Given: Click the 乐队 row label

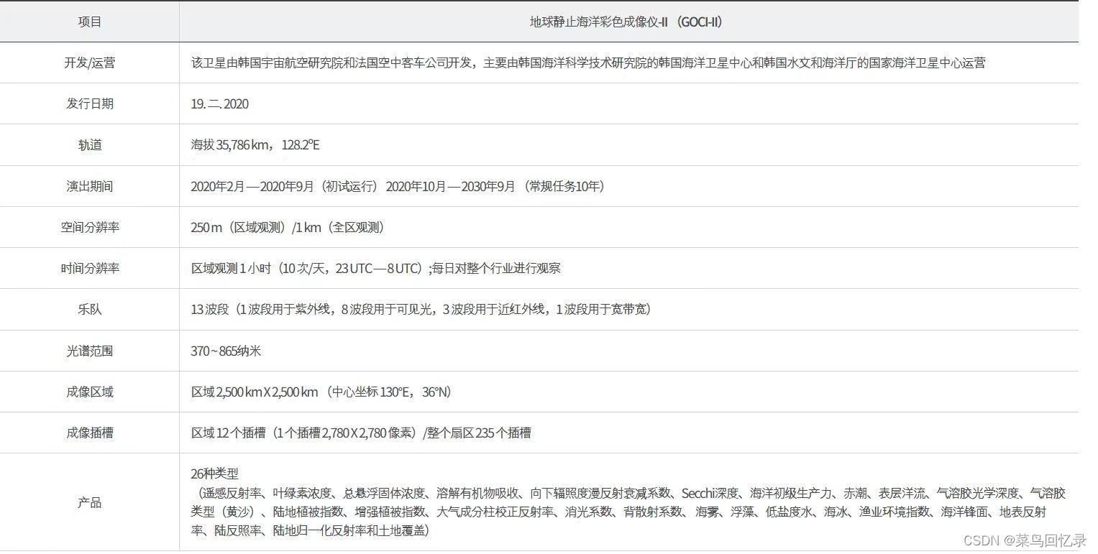Looking at the screenshot, I should pos(90,309).
